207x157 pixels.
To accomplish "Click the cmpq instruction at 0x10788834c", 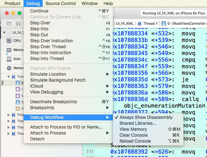I will pos(188,60).
